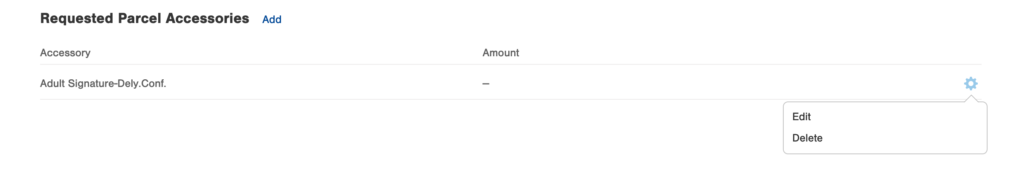This screenshot has height=185, width=1014.
Task: Close the actions menu via the gear icon
Action: click(971, 84)
